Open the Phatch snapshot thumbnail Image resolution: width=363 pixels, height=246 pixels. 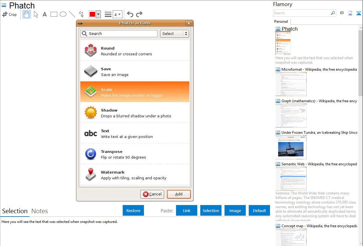(283, 43)
